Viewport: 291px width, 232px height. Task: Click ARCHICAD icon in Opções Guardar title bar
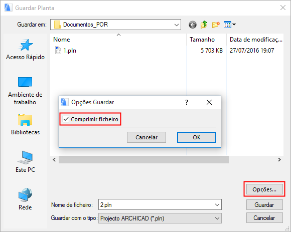[65, 102]
